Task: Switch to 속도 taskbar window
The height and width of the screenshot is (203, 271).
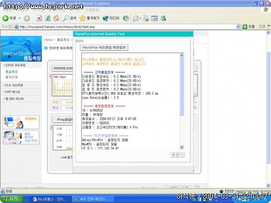Action: [93, 199]
